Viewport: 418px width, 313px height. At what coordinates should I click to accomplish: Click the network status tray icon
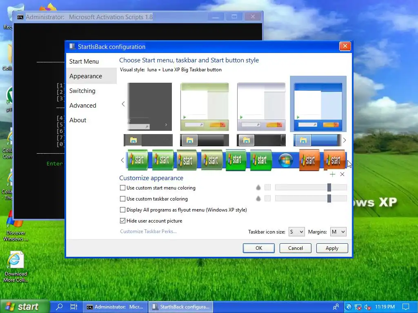358,307
